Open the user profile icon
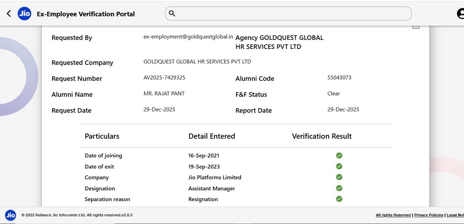The height and width of the screenshot is (224, 464). tap(461, 14)
